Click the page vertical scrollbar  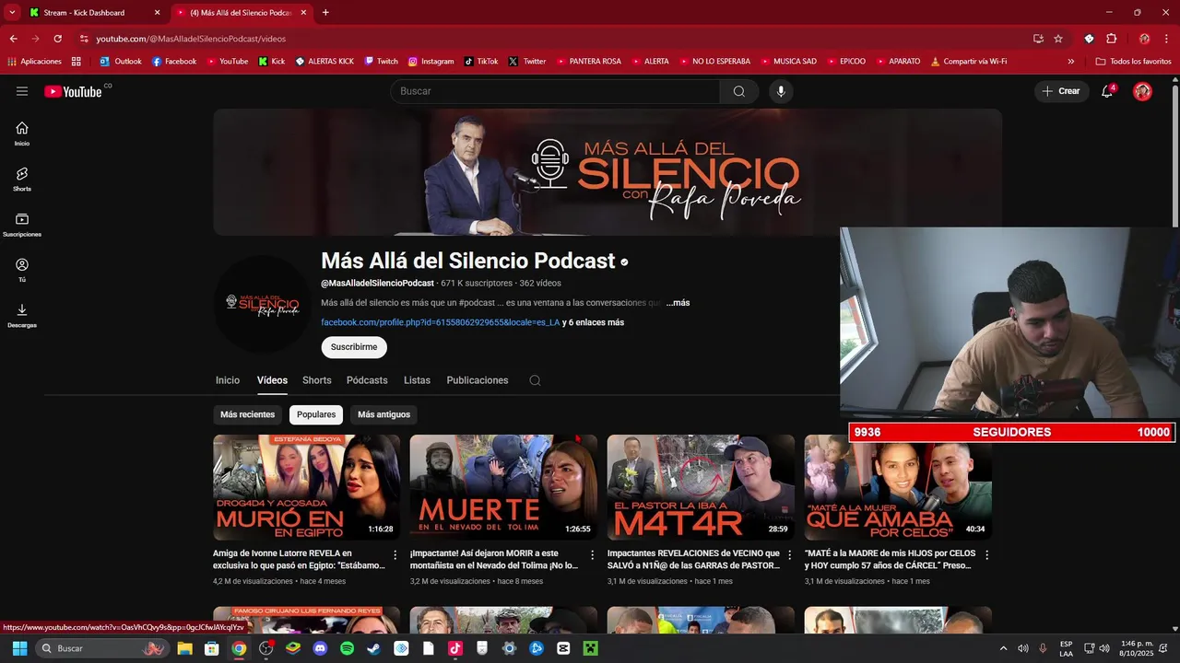[x=1174, y=157]
